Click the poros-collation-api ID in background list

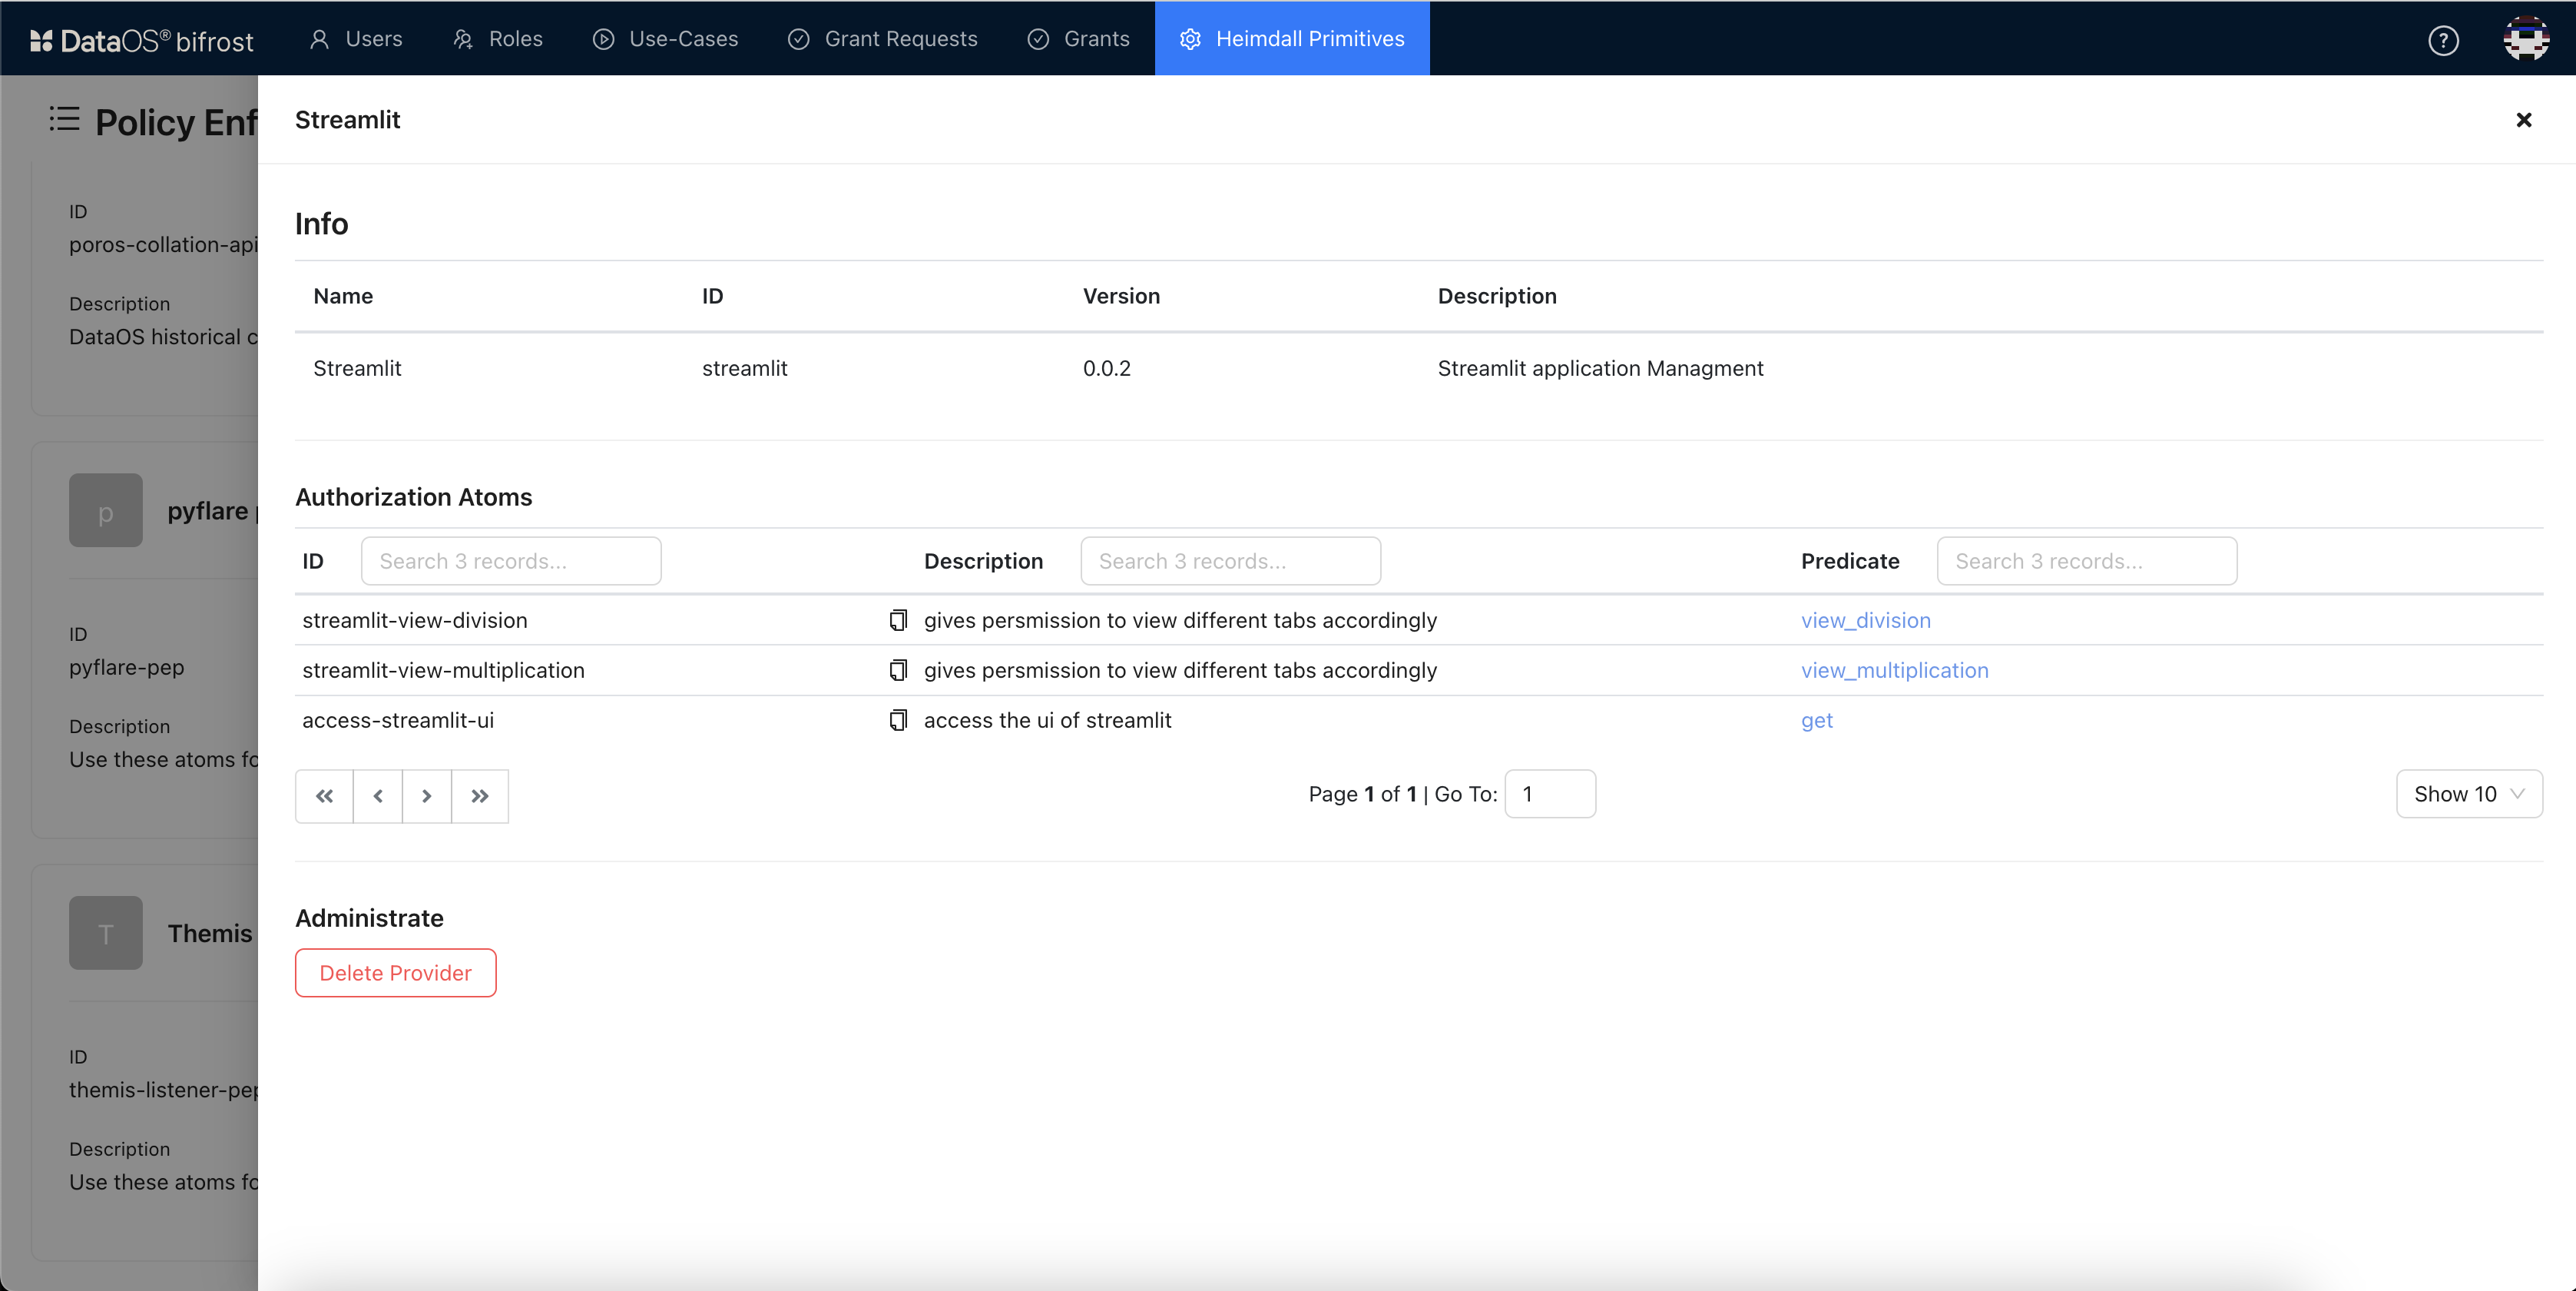164,245
